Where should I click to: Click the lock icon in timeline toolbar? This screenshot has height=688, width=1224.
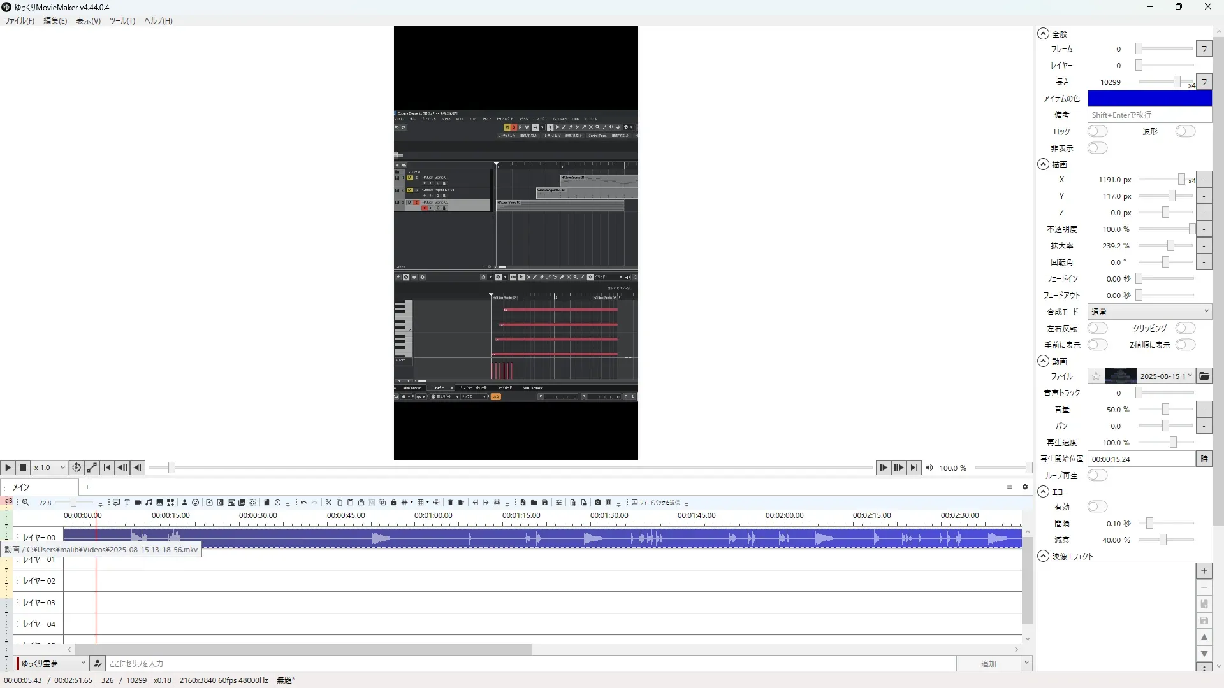[x=393, y=503]
